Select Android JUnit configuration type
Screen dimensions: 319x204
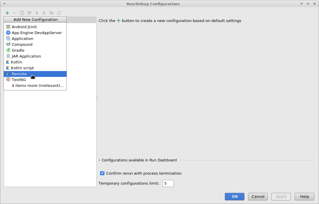(24, 27)
